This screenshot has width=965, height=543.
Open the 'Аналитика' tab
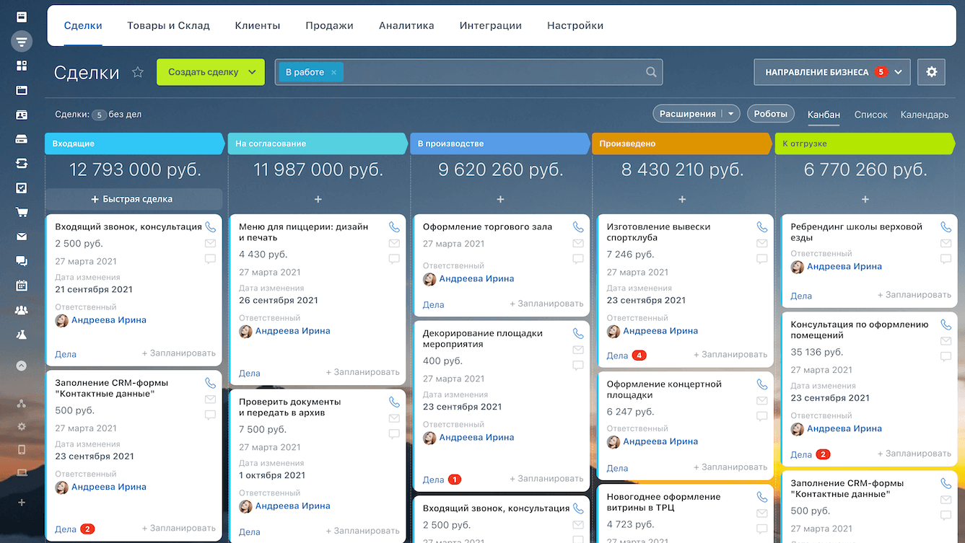click(x=406, y=25)
